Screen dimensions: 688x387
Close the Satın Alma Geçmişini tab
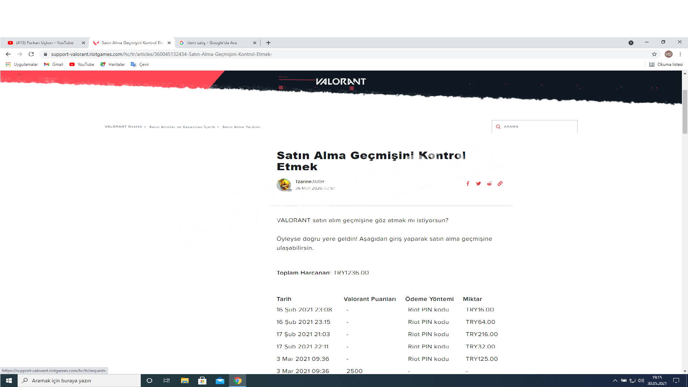click(169, 43)
